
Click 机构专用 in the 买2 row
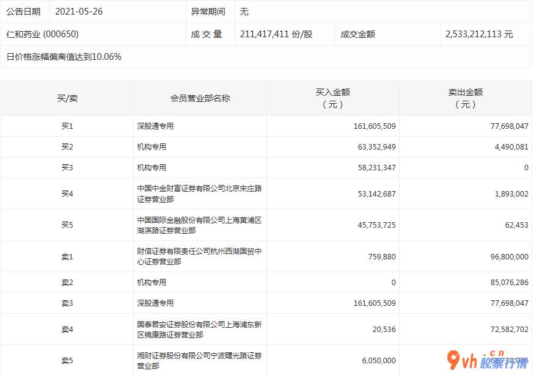tap(152, 147)
